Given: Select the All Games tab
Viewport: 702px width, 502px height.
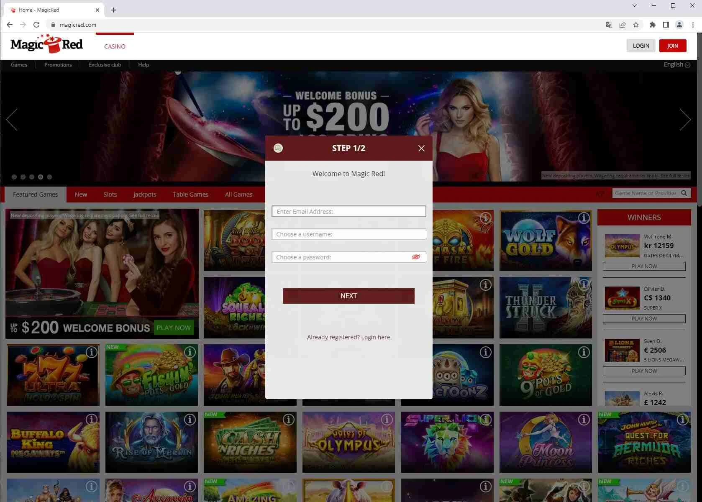Looking at the screenshot, I should [x=238, y=195].
